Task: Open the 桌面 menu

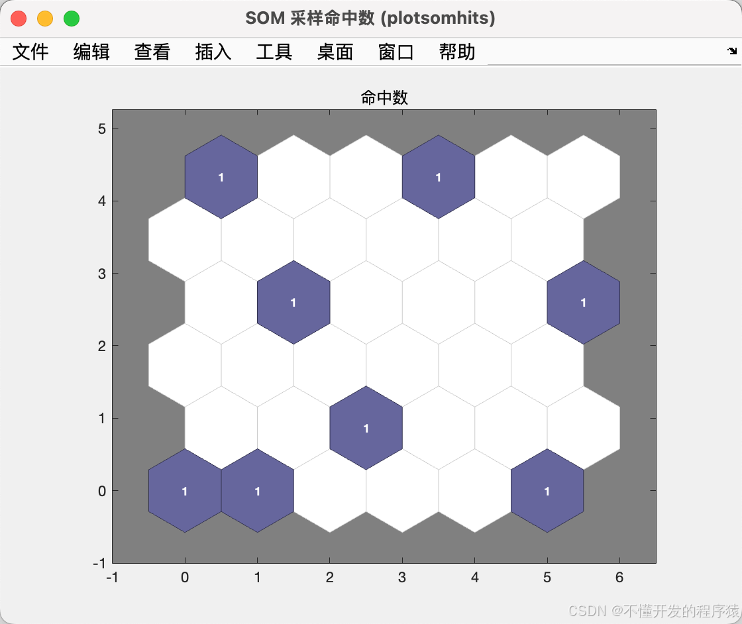Action: (x=335, y=52)
